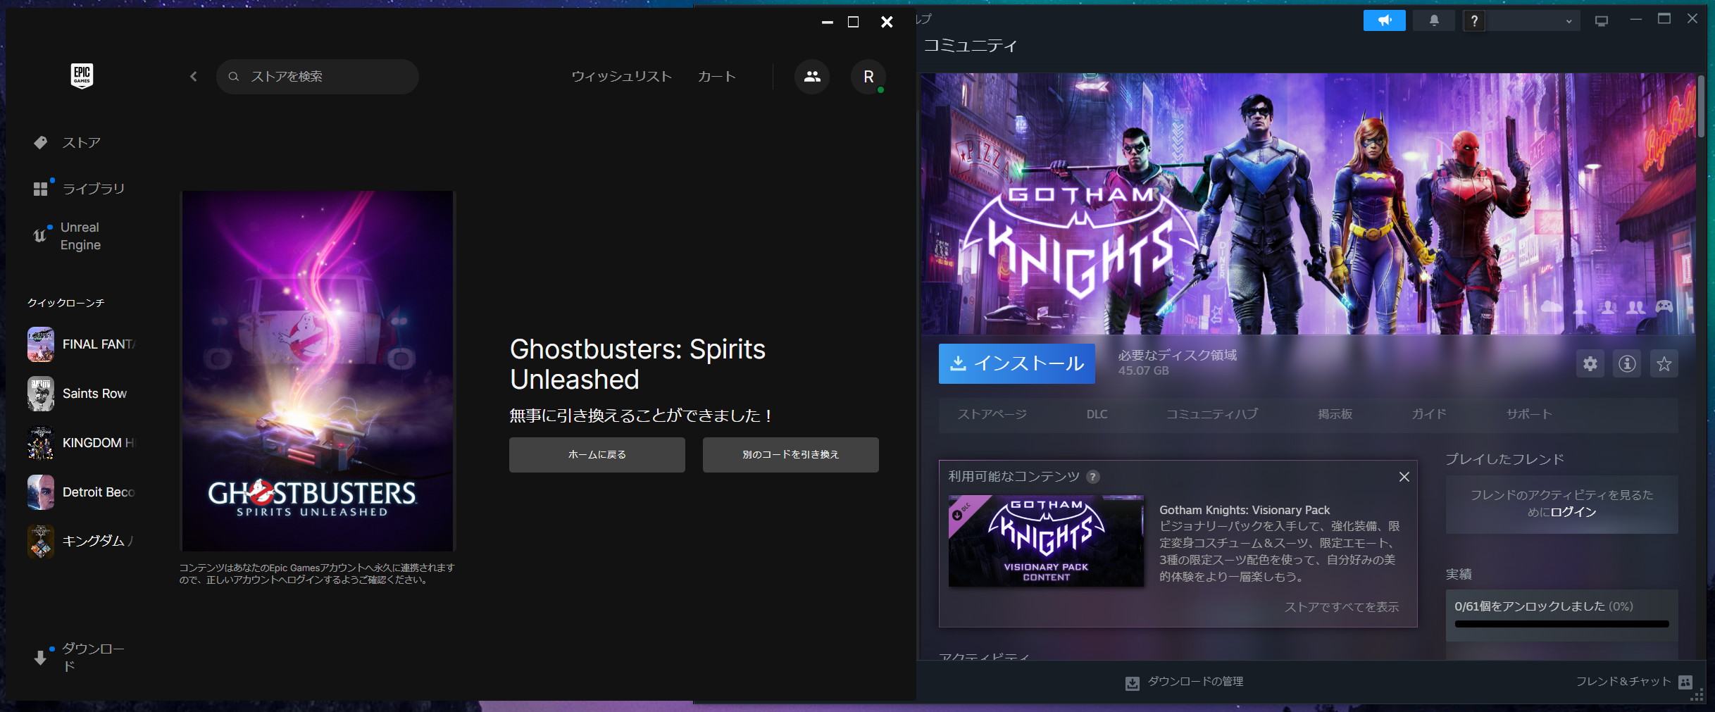
Task: Click the Saints Row game thumbnail icon
Action: (x=41, y=394)
